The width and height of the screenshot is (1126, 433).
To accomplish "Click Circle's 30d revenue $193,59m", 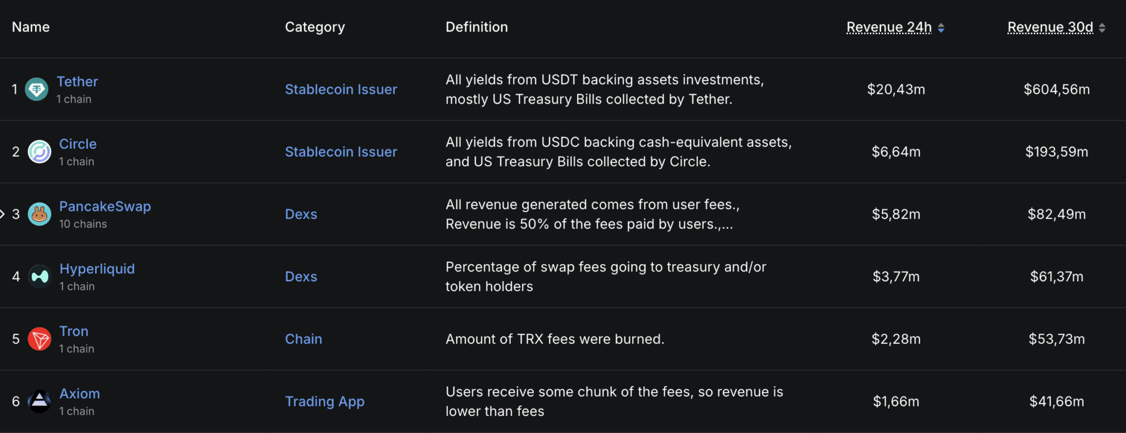I will coord(1057,152).
